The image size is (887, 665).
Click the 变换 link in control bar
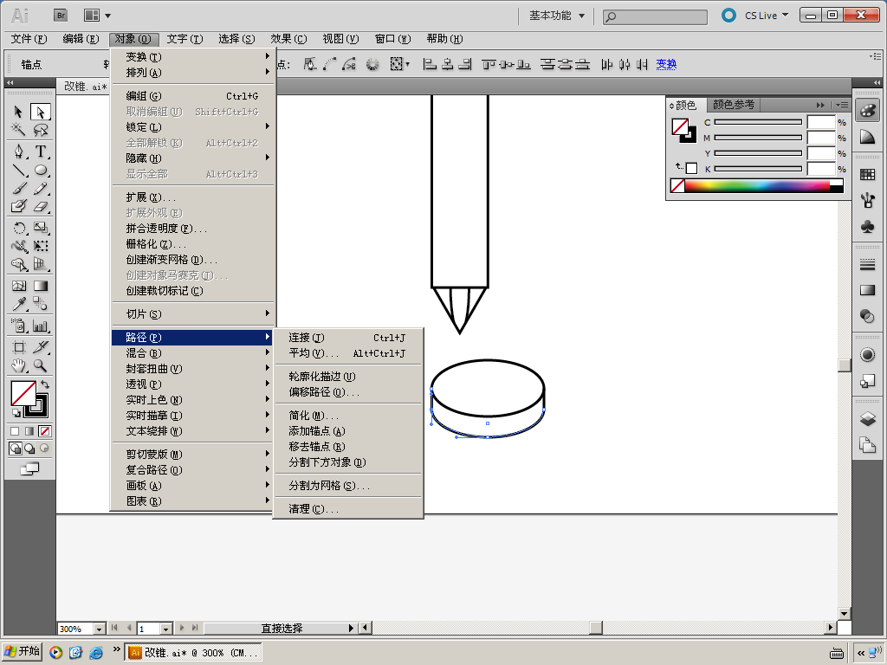(666, 64)
